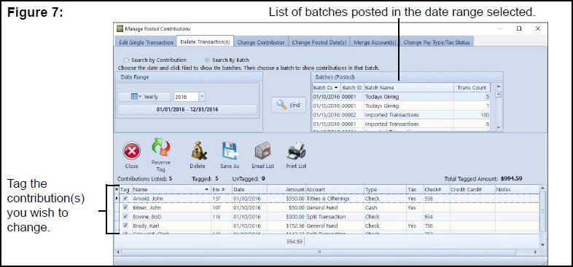This screenshot has height=267, width=573.
Task: Click the Tithes & Offerings account cell
Action: pos(335,199)
